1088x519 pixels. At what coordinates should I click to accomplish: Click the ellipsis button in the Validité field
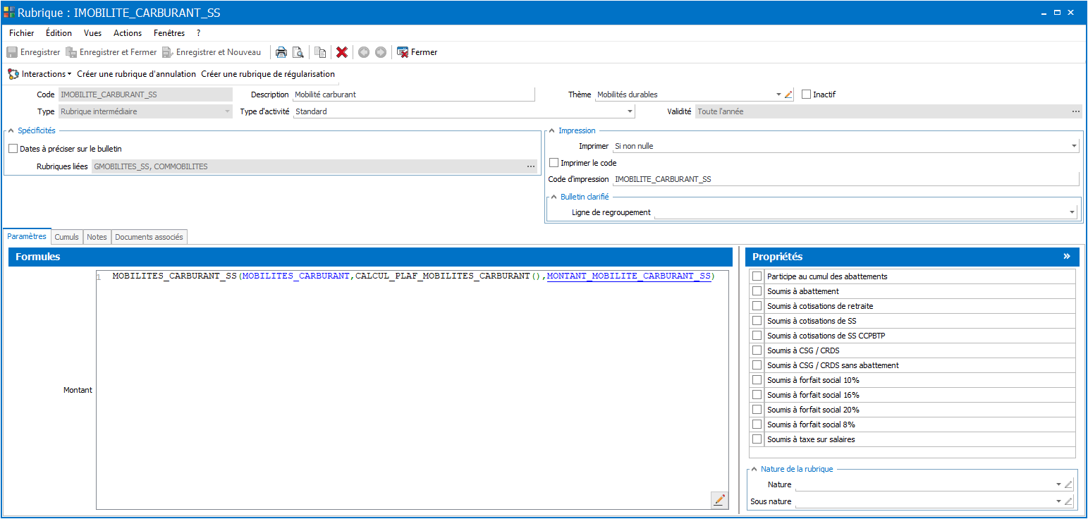1075,111
